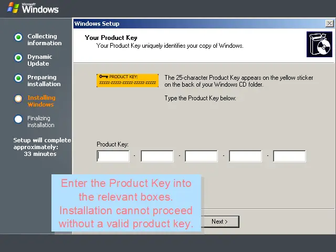This screenshot has height=252, width=336.
Task: Click the Type the Product Key below text
Action: [x=200, y=98]
